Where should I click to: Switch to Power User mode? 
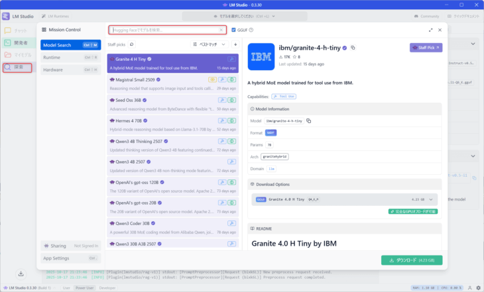tap(83, 288)
